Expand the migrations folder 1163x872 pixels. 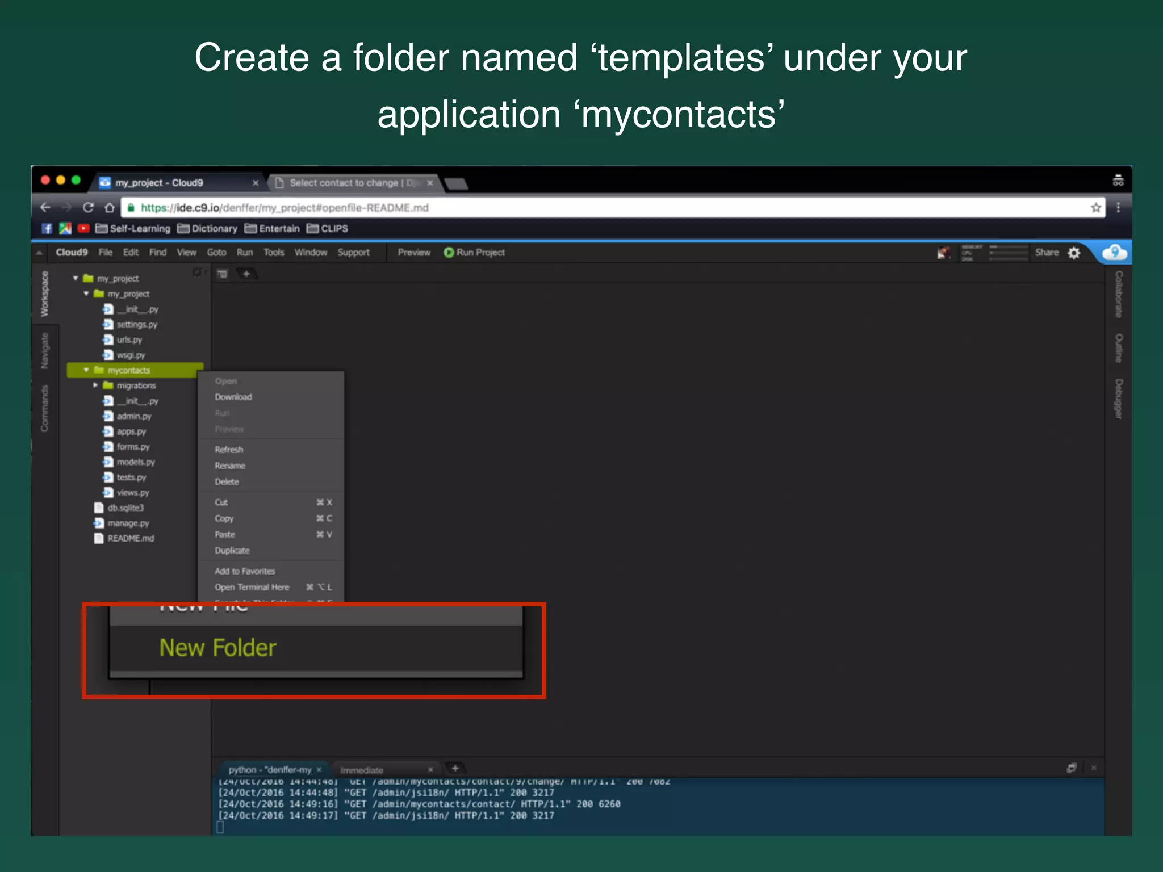point(95,385)
